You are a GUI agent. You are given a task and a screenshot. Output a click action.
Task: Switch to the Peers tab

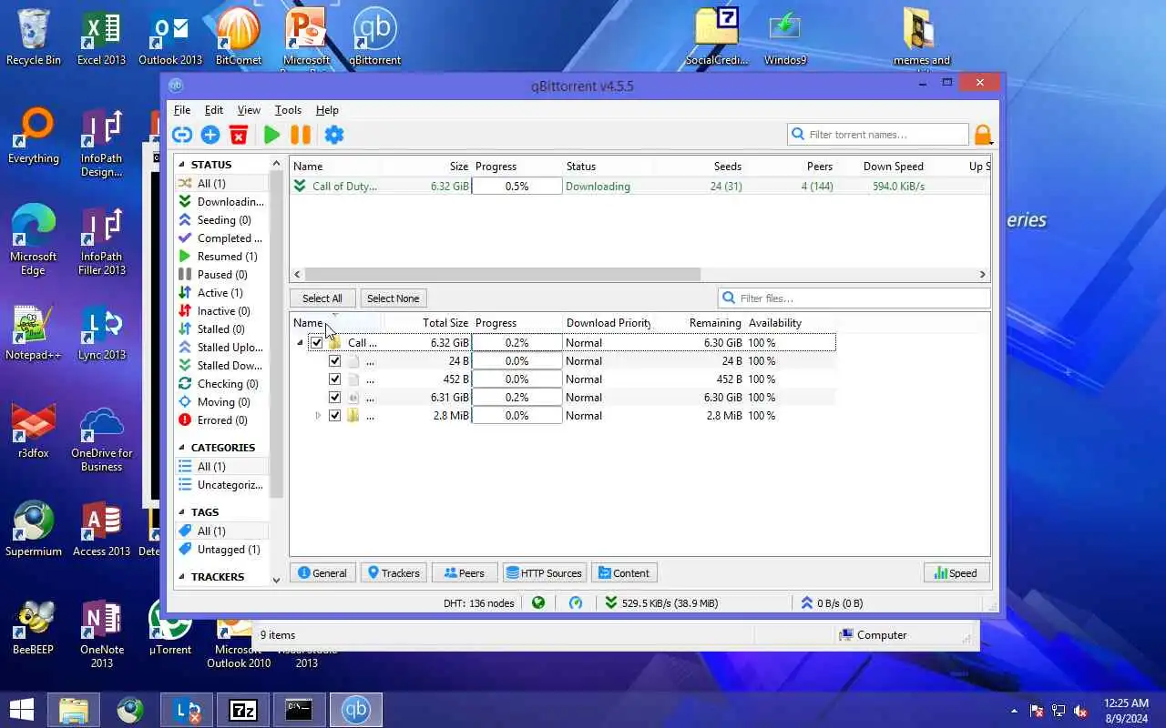coord(464,573)
